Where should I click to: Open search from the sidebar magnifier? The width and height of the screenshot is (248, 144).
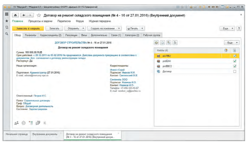point(7,34)
